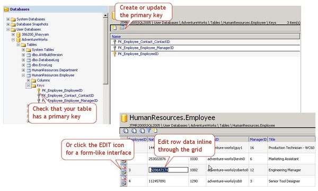Click the gold key icon beside PK_Employee_EmployeeID in the tree
Screen dimensions: 318x191
click(x=39, y=91)
